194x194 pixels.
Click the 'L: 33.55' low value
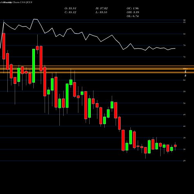101,12
